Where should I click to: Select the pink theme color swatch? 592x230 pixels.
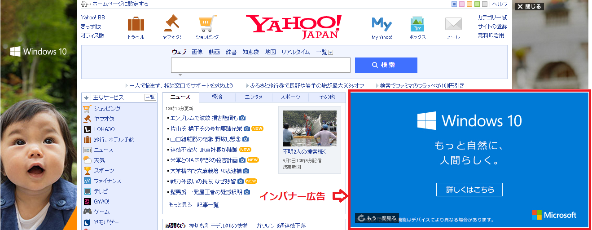click(462, 4)
